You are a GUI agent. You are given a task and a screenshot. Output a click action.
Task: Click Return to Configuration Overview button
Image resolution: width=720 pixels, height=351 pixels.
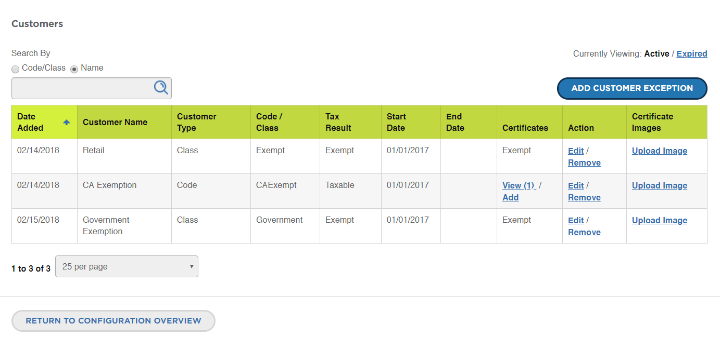tap(113, 321)
